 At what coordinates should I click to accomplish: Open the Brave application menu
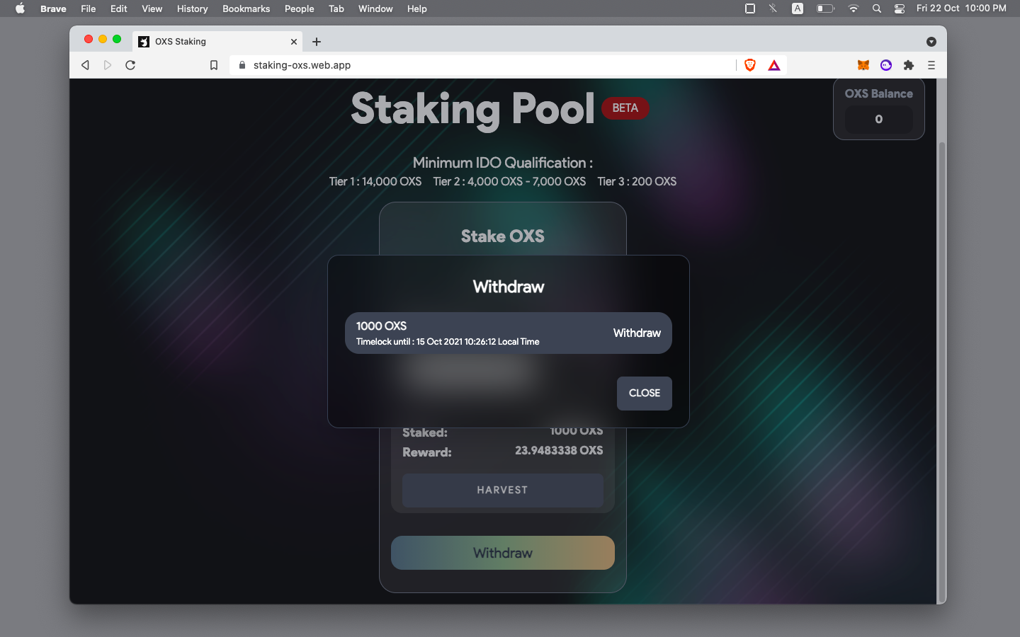[53, 8]
